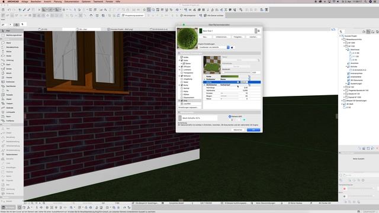Expand the Diffusion channel arrow
This screenshot has height=213, width=379.
tap(179, 67)
